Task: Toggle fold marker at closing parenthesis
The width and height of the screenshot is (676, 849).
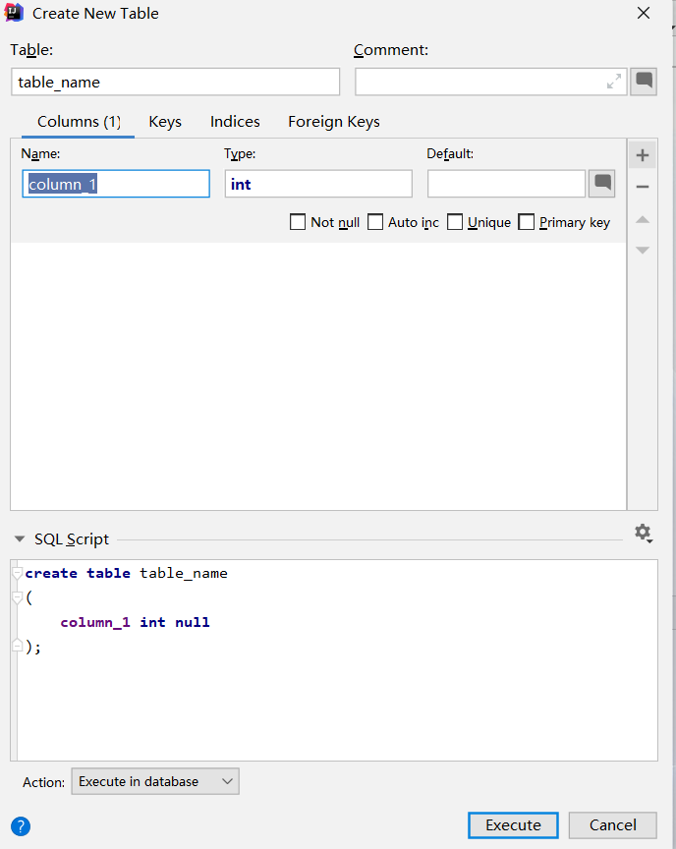Action: point(18,646)
